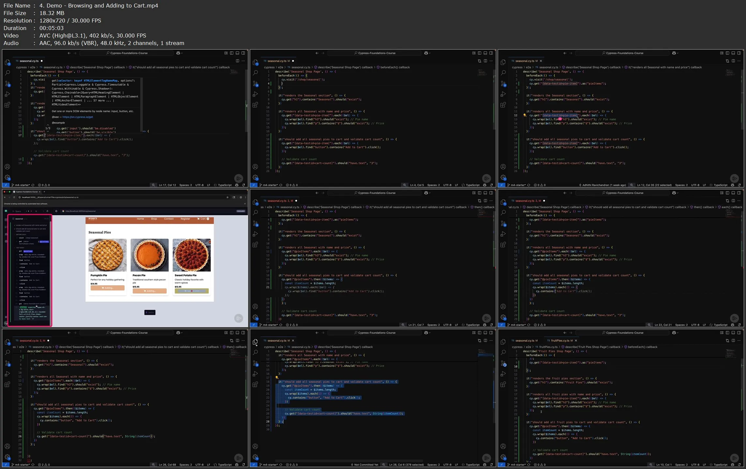Screen dimensions: 746x469
Task: Toggle panel in the Ln 12 window
Action: tap(733, 53)
